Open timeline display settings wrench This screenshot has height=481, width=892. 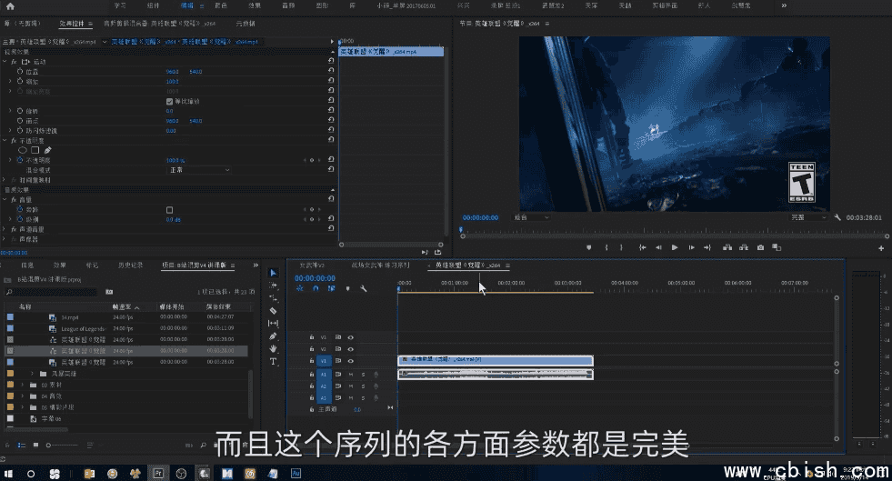[x=364, y=289]
